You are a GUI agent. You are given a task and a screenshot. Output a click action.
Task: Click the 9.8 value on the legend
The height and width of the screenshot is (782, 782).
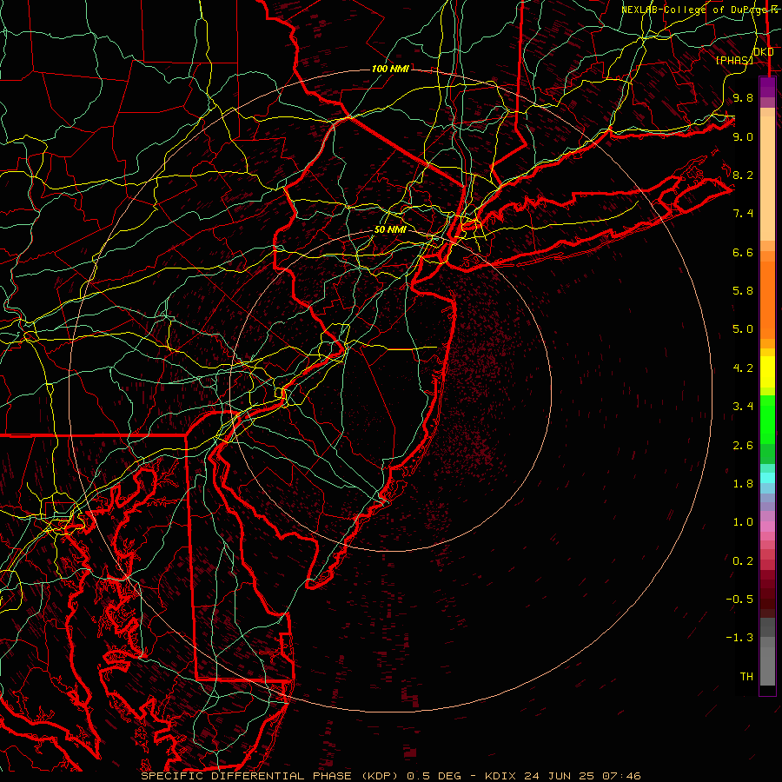point(743,97)
